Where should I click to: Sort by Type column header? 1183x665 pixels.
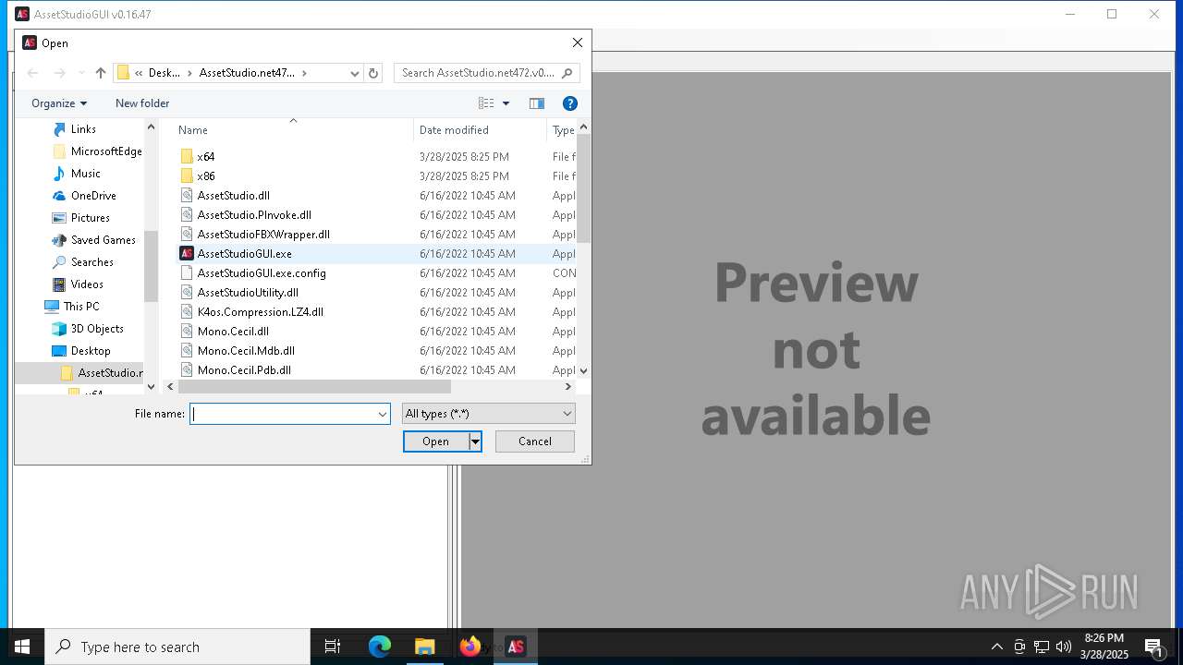click(562, 130)
